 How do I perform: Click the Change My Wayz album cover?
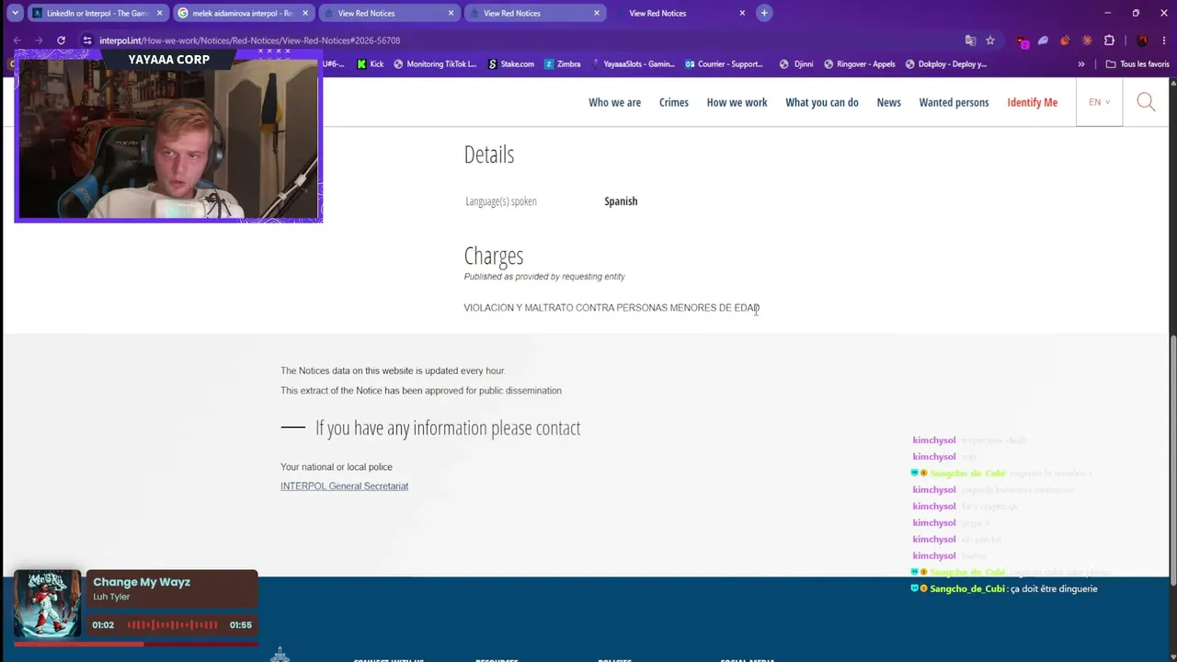[x=48, y=603]
